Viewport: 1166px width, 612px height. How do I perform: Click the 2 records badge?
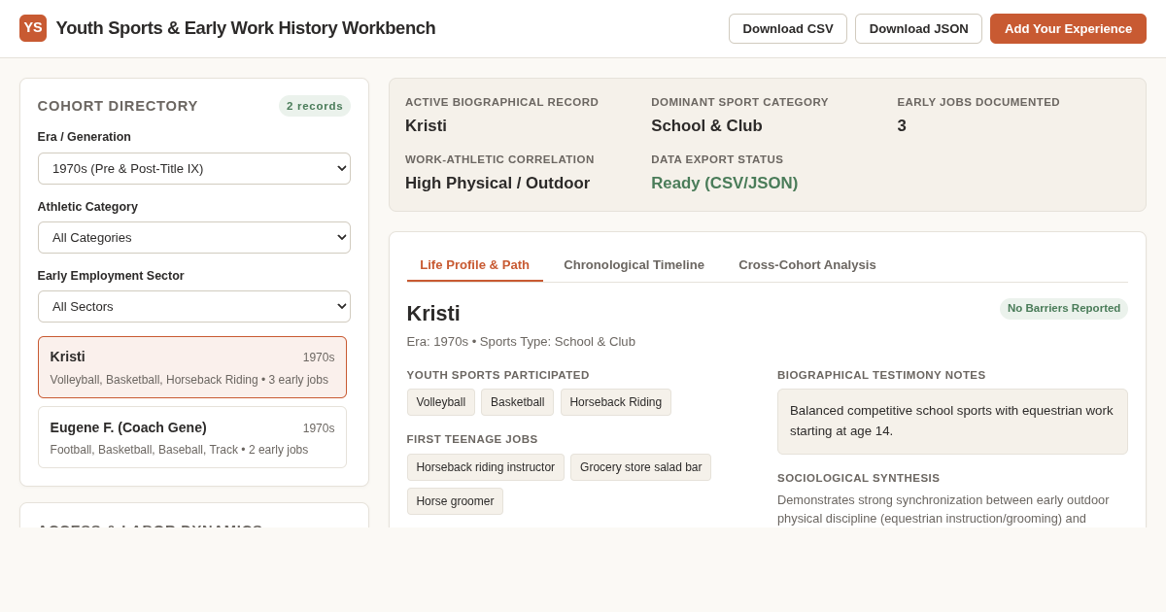click(x=315, y=106)
